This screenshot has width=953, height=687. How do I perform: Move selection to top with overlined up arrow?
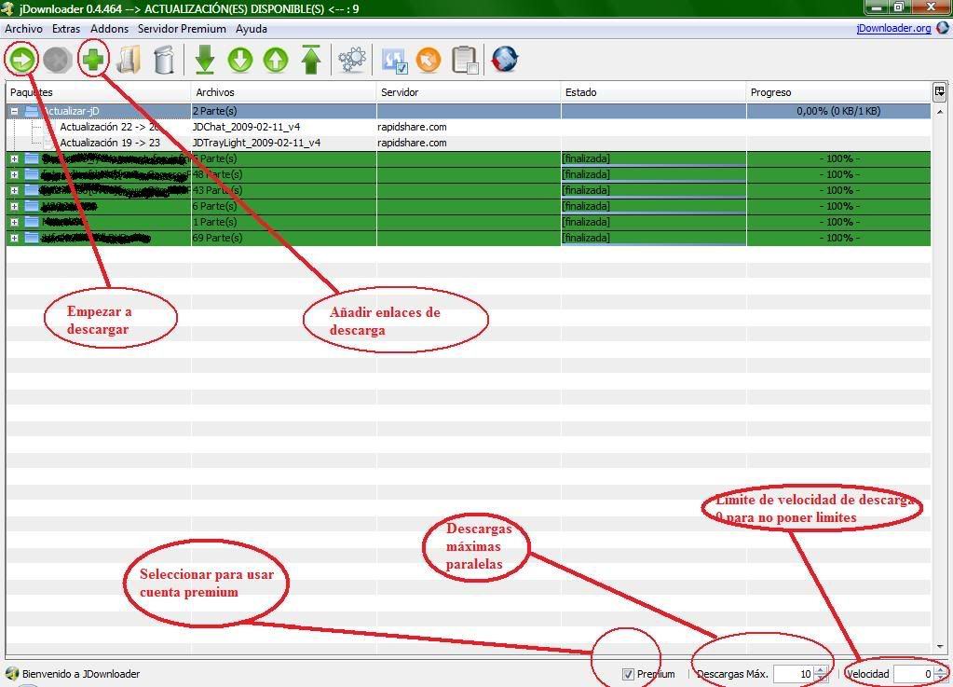point(311,61)
